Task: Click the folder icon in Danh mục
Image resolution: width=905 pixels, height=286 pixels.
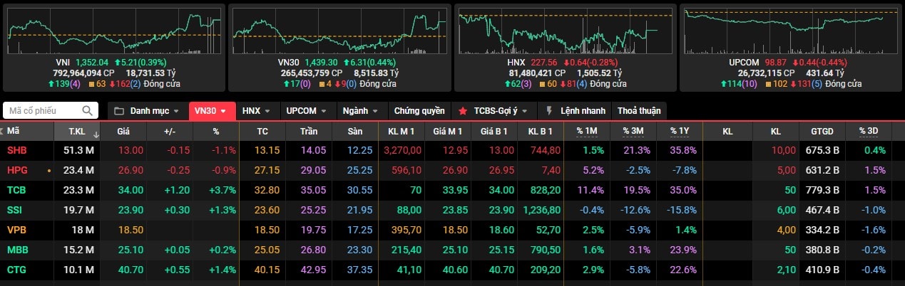Action: point(119,111)
